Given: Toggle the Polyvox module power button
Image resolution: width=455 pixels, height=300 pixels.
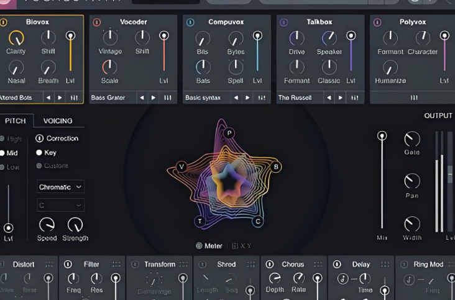Looking at the screenshot, I should (377, 22).
